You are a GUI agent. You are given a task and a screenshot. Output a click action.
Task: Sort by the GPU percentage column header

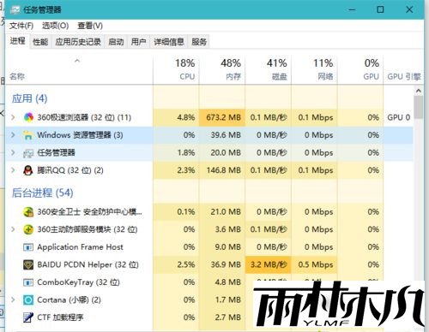coord(360,70)
